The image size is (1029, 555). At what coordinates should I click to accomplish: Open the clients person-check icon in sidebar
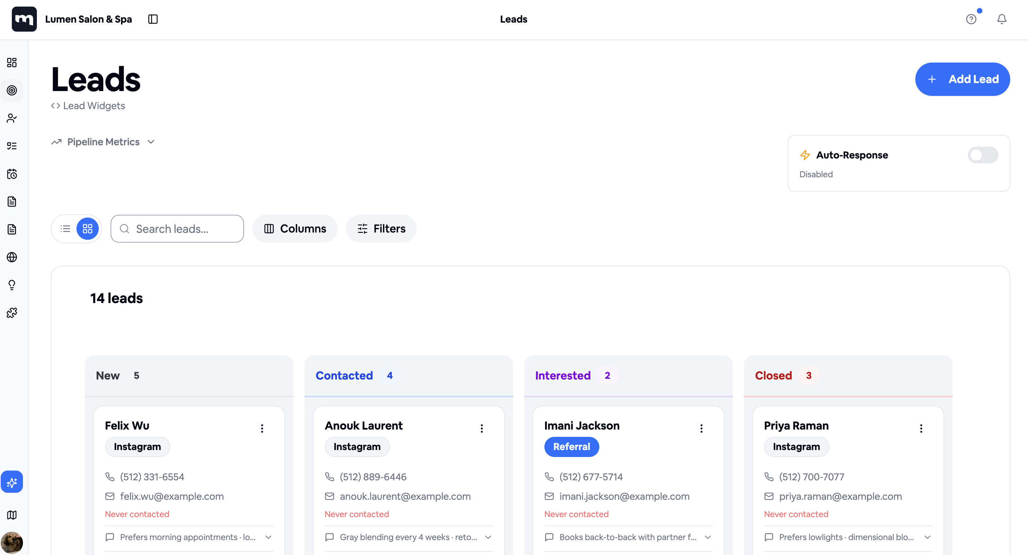(12, 118)
